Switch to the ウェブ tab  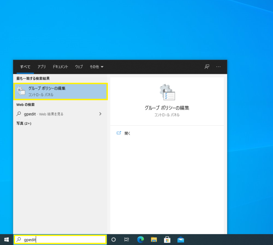(79, 67)
